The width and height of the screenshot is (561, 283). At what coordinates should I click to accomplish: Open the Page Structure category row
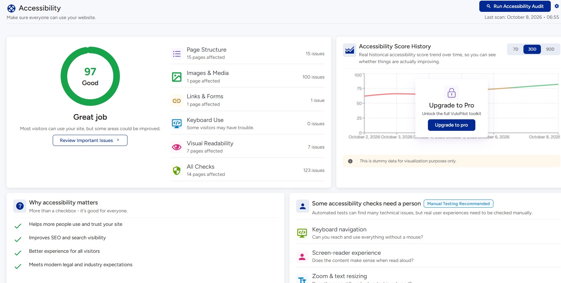247,53
